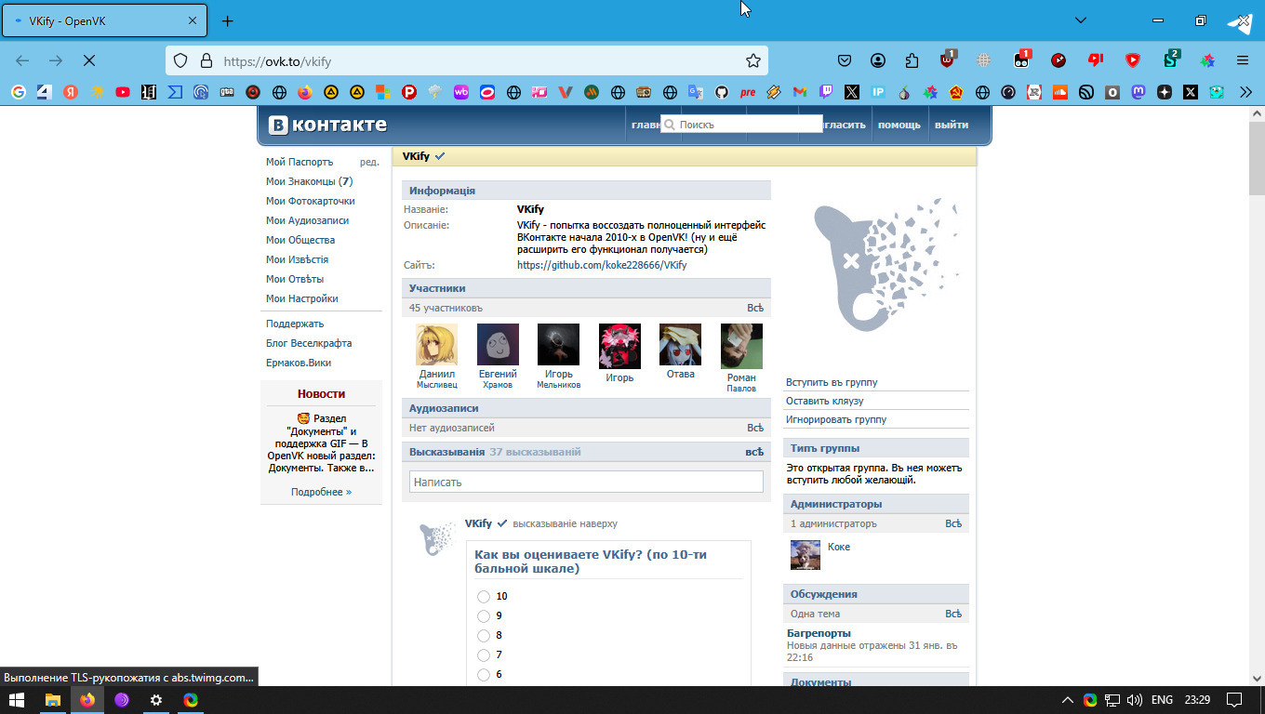Open the Google Translate bookmark icon

(x=695, y=92)
